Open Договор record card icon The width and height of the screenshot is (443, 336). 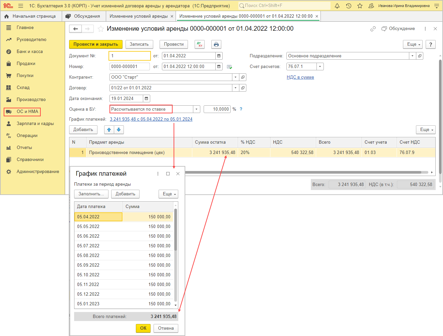point(243,88)
